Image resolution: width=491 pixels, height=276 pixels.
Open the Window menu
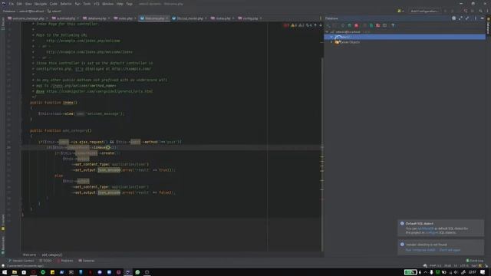[x=107, y=4]
